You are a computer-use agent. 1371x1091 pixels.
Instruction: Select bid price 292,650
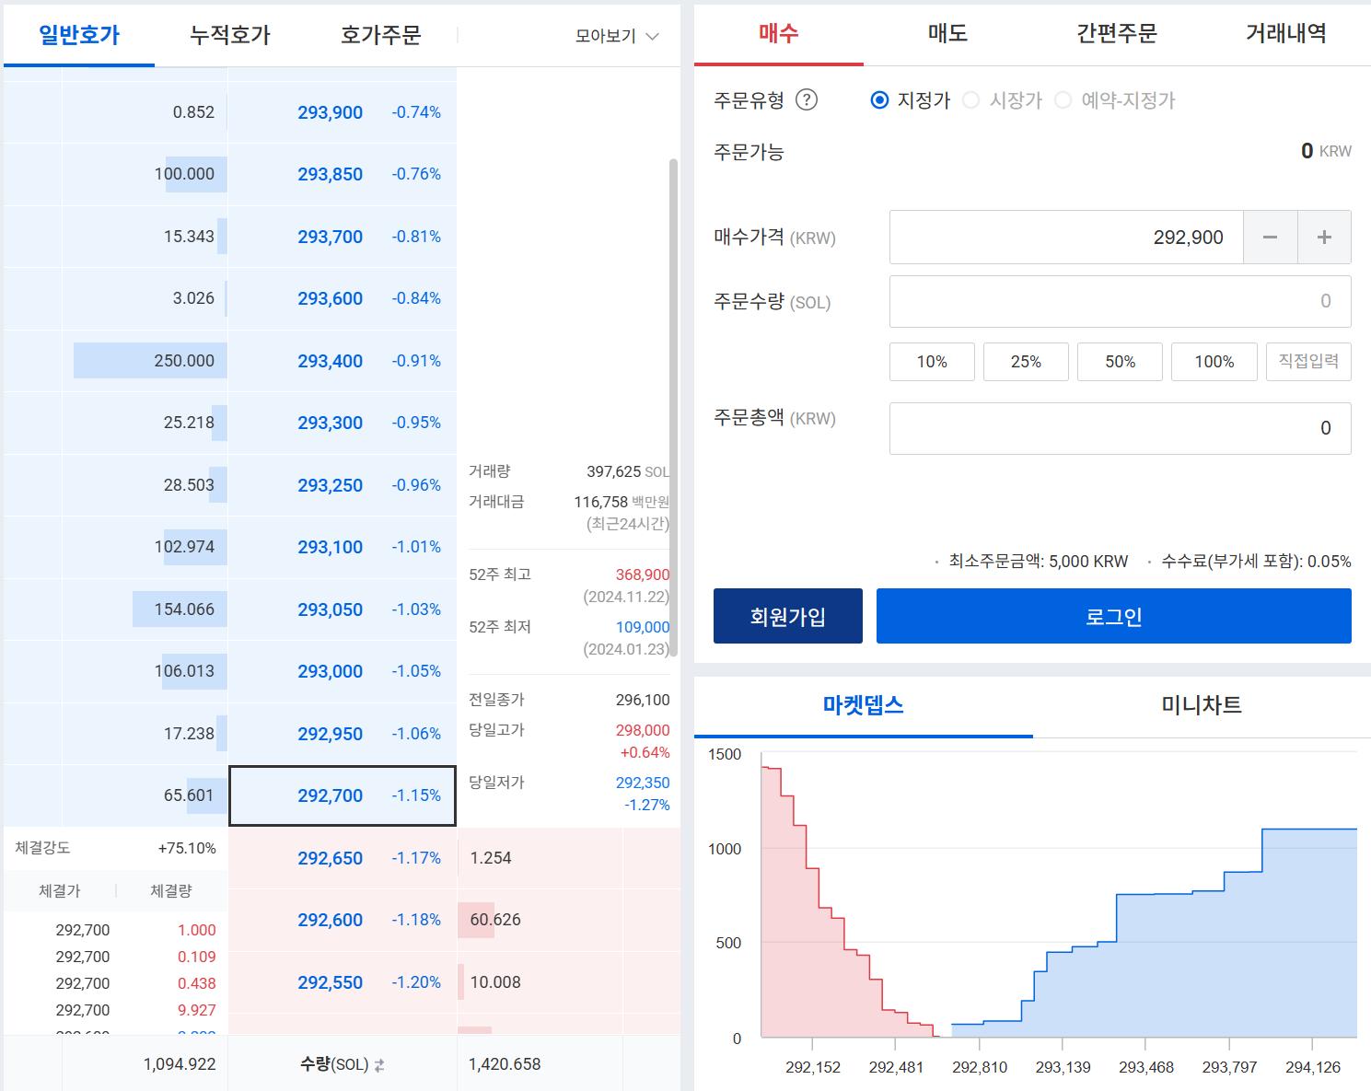pyautogui.click(x=343, y=858)
